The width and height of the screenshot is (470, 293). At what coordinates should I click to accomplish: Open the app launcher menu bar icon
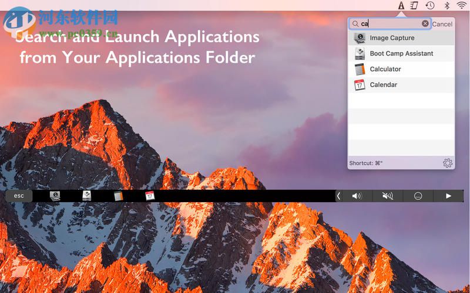pyautogui.click(x=401, y=5)
